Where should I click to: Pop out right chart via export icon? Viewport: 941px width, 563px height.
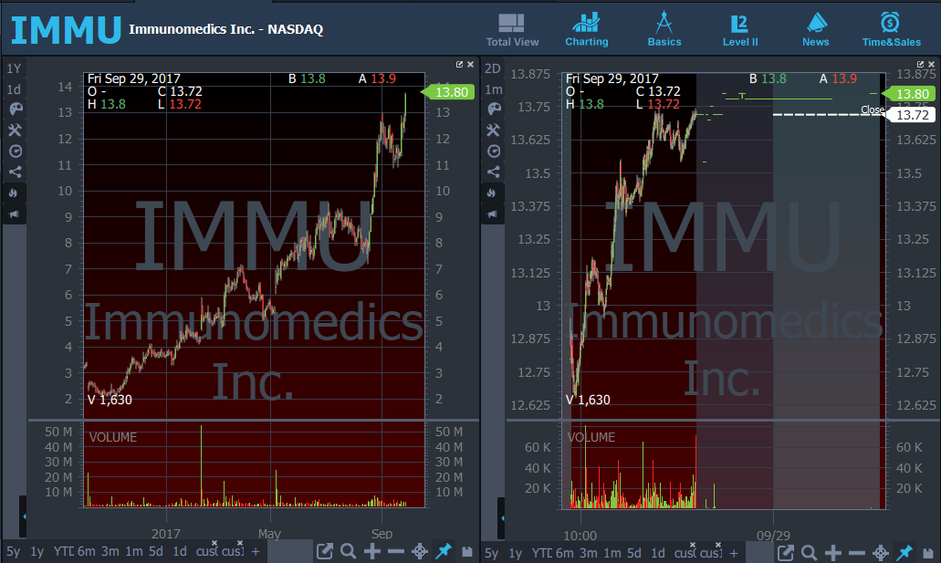coord(786,553)
